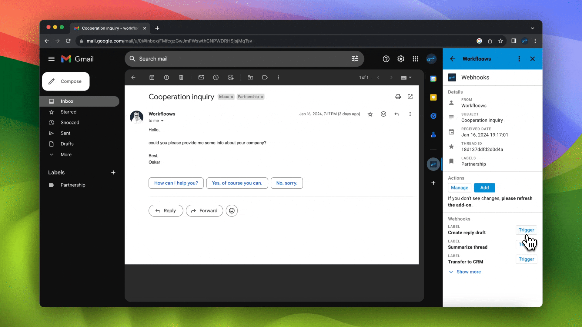Screen dimensions: 582x327
Task: Expand the More folders list in sidebar
Action: click(66, 155)
